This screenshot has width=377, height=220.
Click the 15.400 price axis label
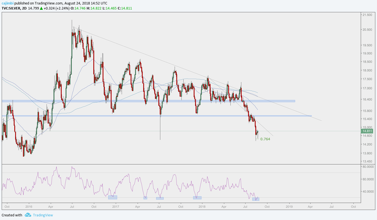click(x=367, y=119)
